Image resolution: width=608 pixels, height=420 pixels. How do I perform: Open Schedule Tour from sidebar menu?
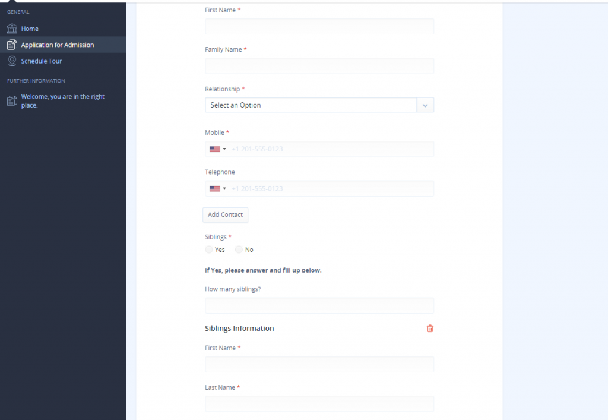(42, 61)
